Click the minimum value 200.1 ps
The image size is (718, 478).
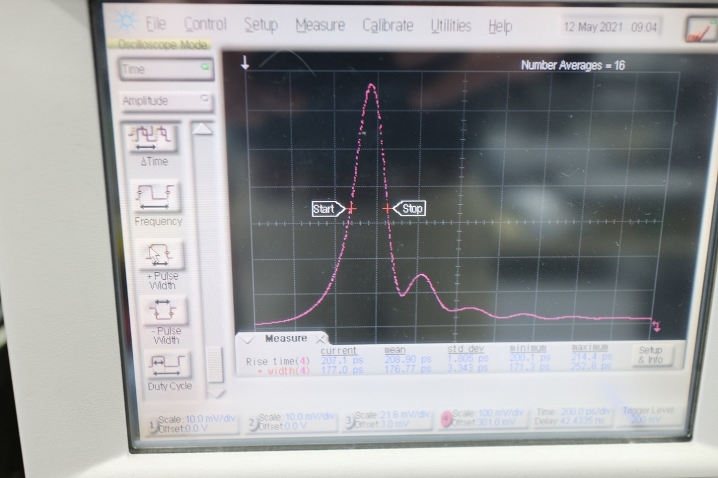click(x=530, y=357)
